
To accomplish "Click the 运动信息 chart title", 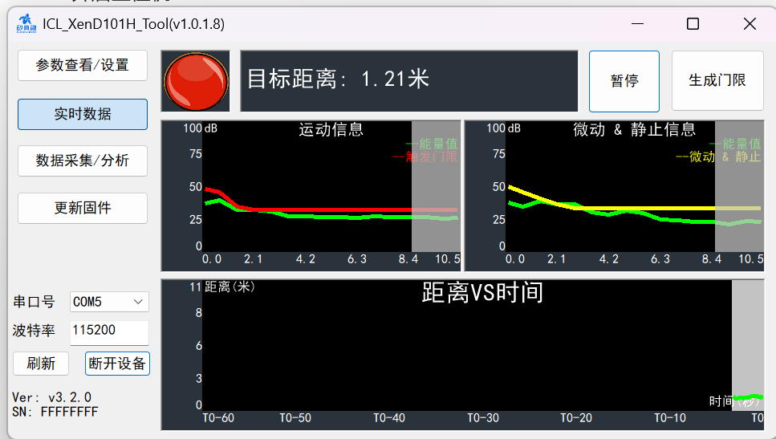I will (331, 129).
